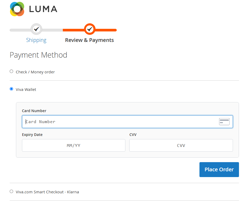The width and height of the screenshot is (245, 203).
Task: Click the CVV input field
Action: coord(181,145)
